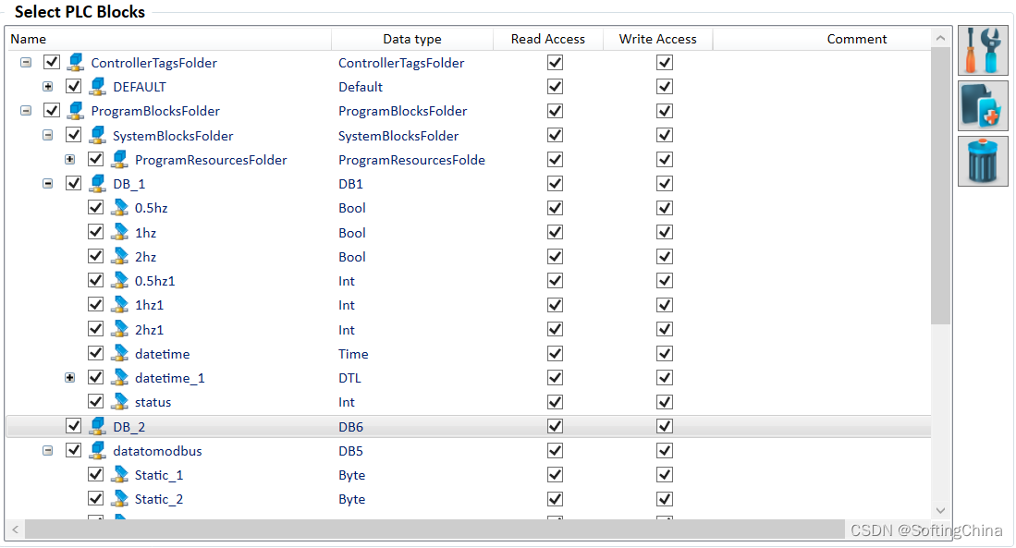The width and height of the screenshot is (1016, 548).
Task: Click the horizontal scrollbar thumb
Action: point(435,530)
